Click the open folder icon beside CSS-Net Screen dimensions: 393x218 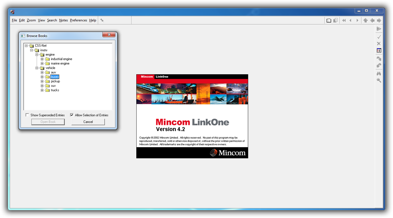tap(31, 46)
